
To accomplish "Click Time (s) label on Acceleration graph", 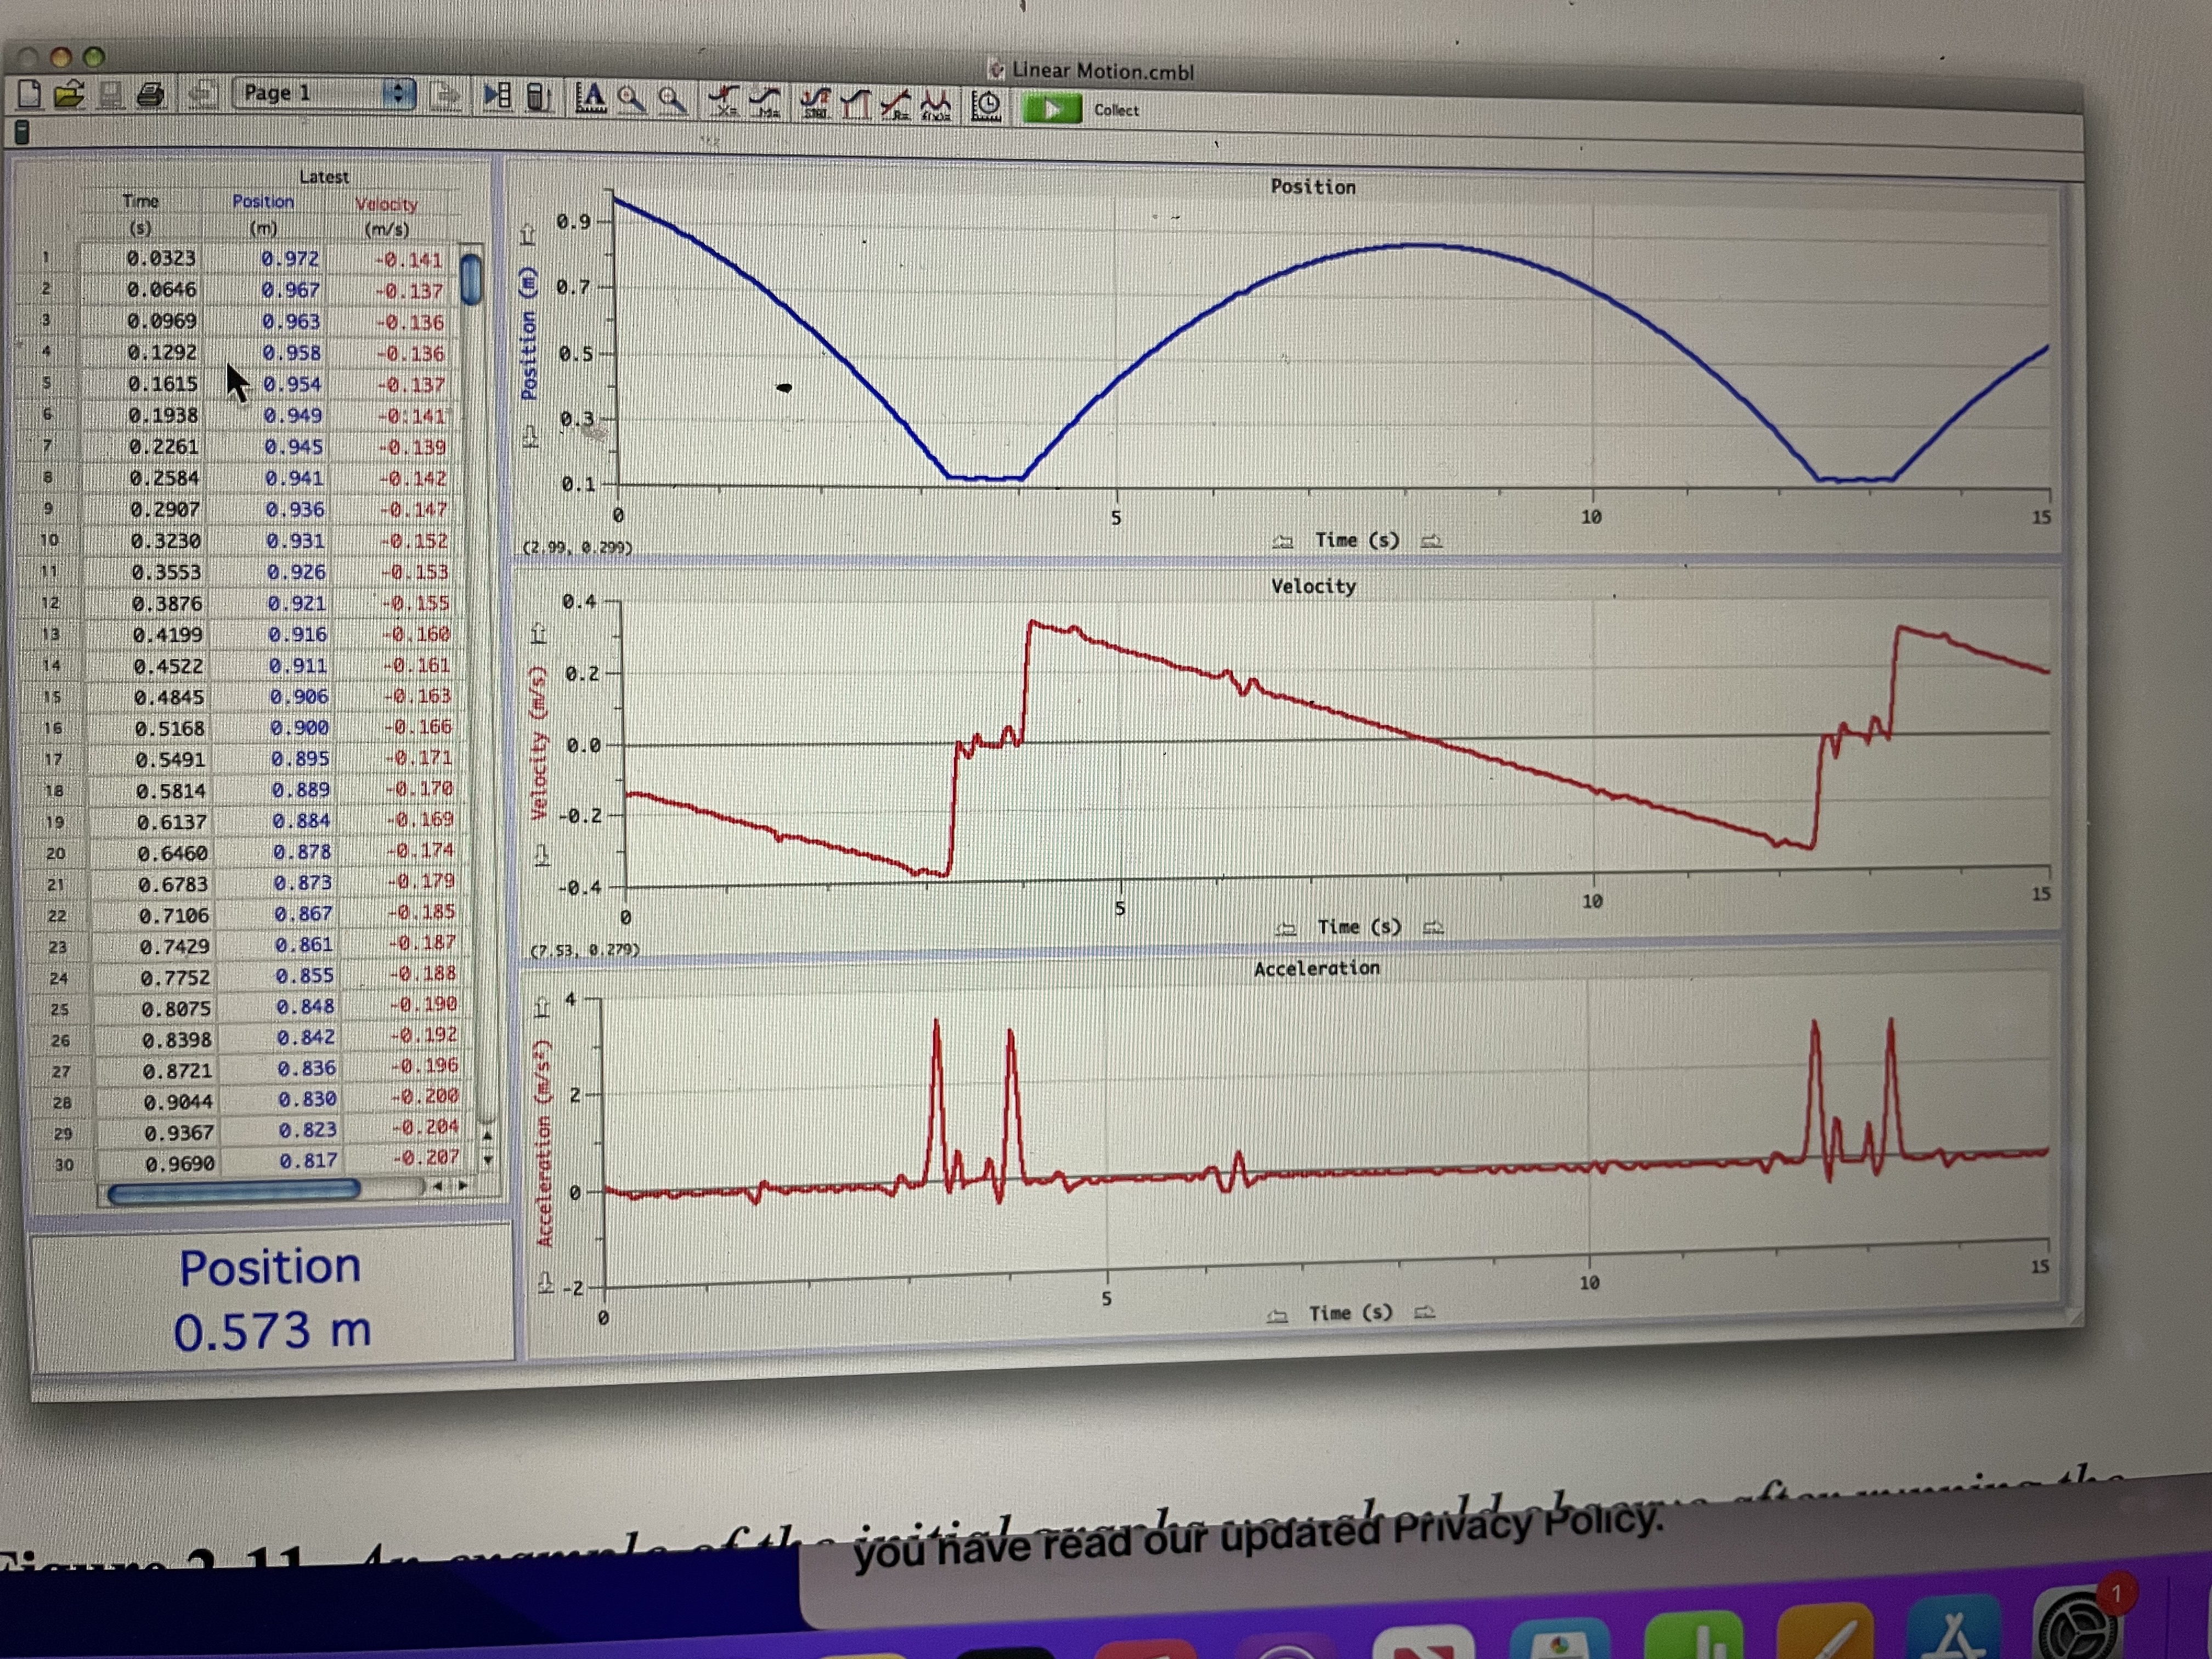I will click(x=1350, y=1313).
